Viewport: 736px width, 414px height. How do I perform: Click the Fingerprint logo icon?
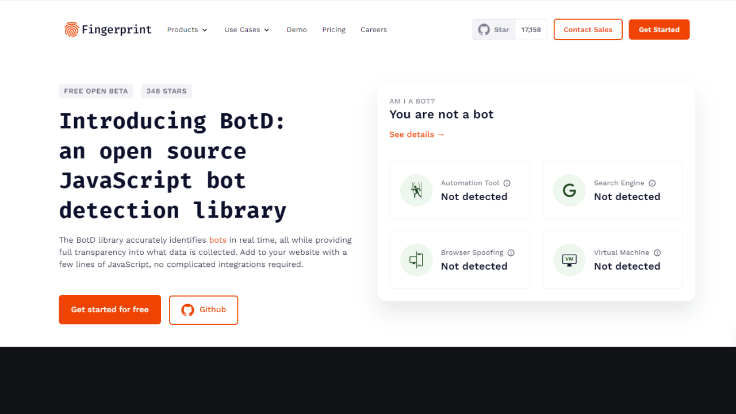(71, 29)
